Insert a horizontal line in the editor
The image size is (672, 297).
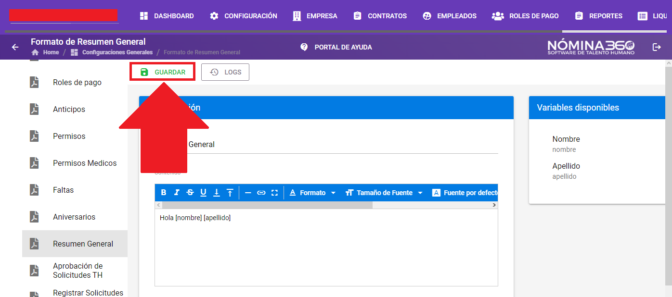pos(248,193)
